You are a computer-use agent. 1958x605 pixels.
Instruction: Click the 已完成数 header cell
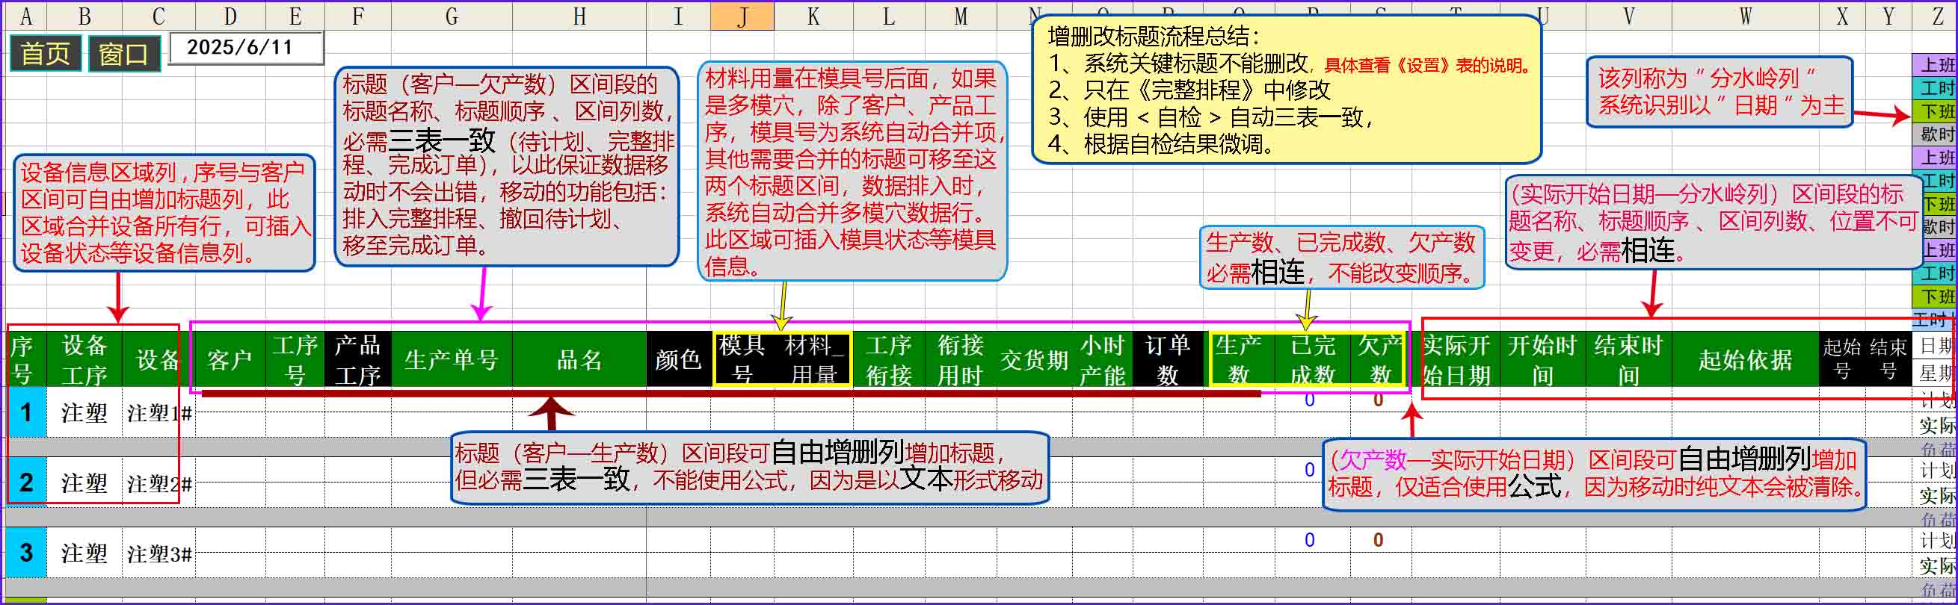coord(1313,360)
